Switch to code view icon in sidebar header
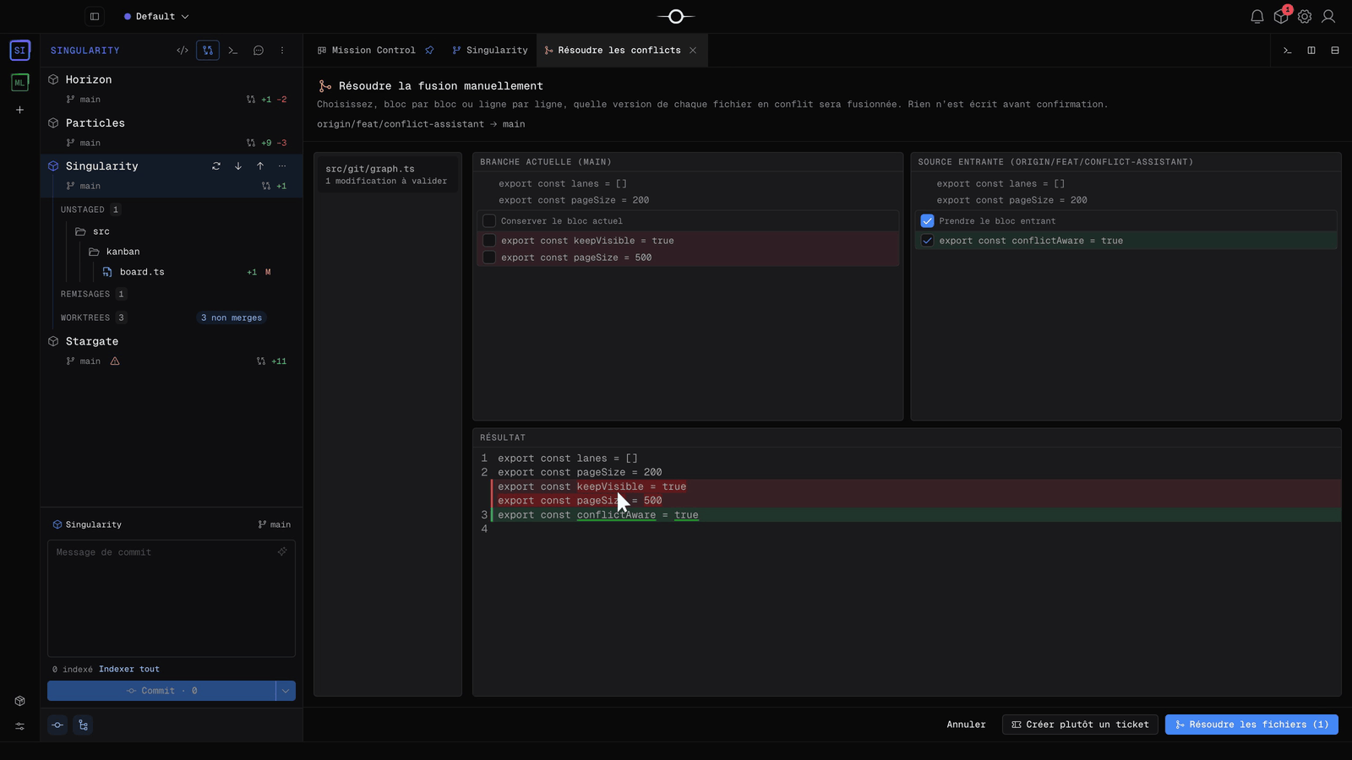 [183, 51]
